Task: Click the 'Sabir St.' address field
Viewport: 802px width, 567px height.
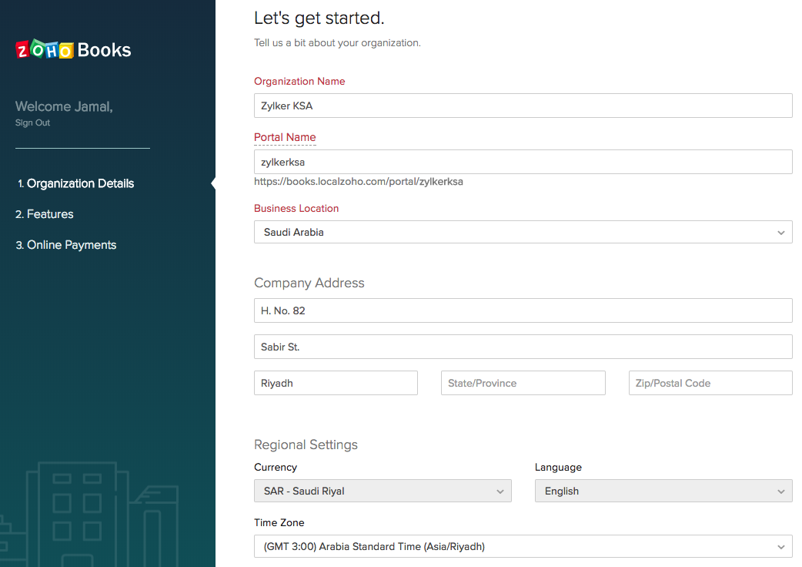Action: tap(523, 347)
